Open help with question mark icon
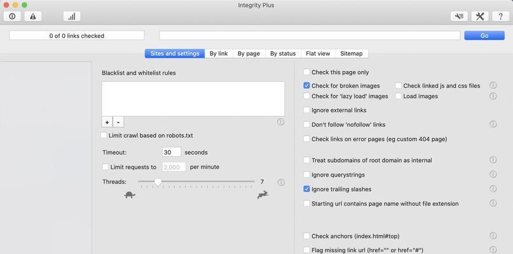This screenshot has height=254, width=513. 500,17
